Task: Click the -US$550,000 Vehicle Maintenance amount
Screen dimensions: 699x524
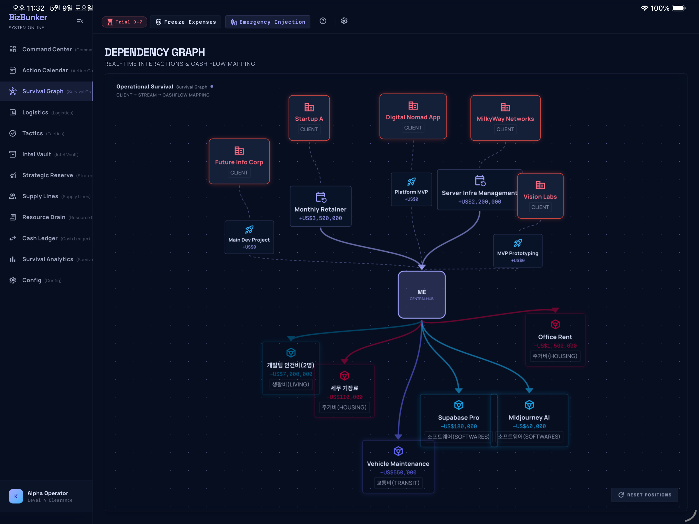Action: point(398,472)
